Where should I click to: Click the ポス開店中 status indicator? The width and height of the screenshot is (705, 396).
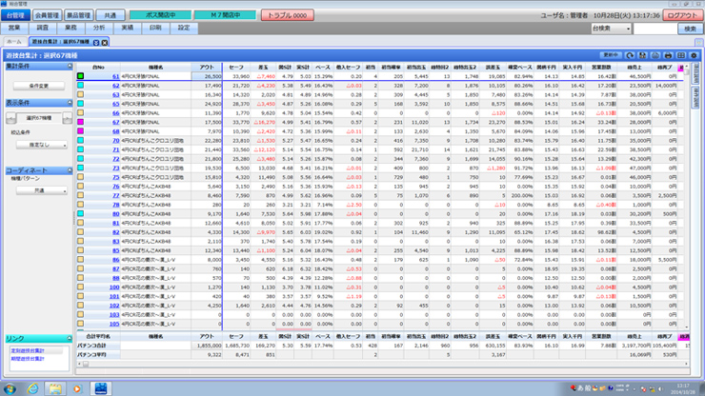click(x=160, y=15)
